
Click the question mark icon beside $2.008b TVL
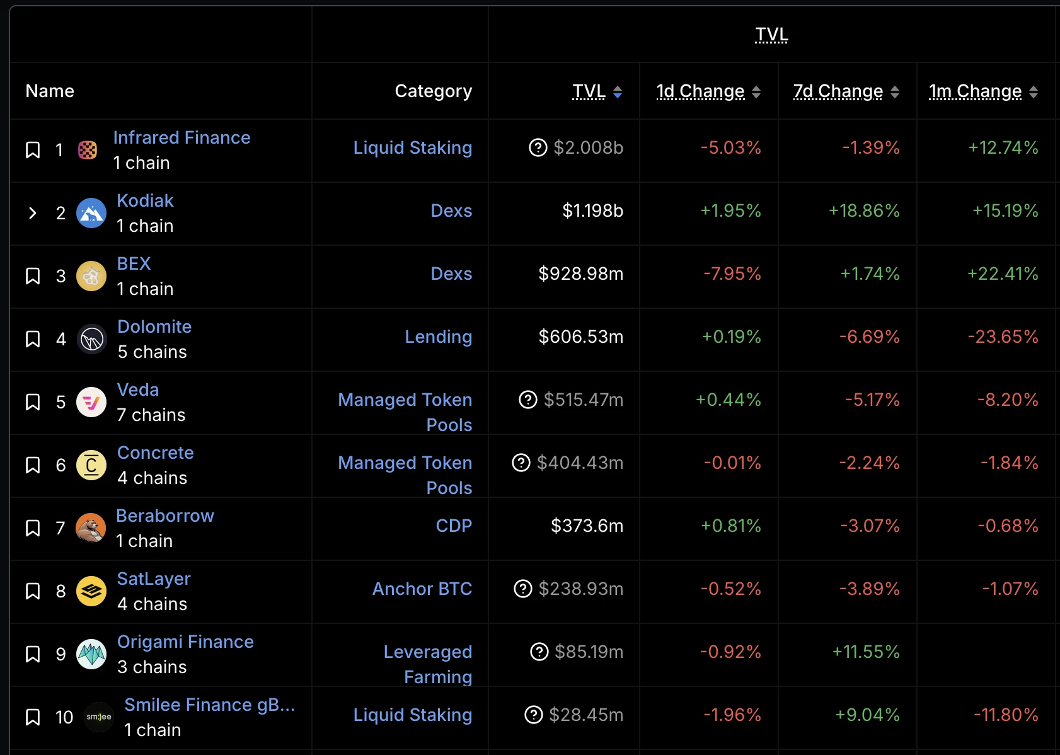coord(538,147)
